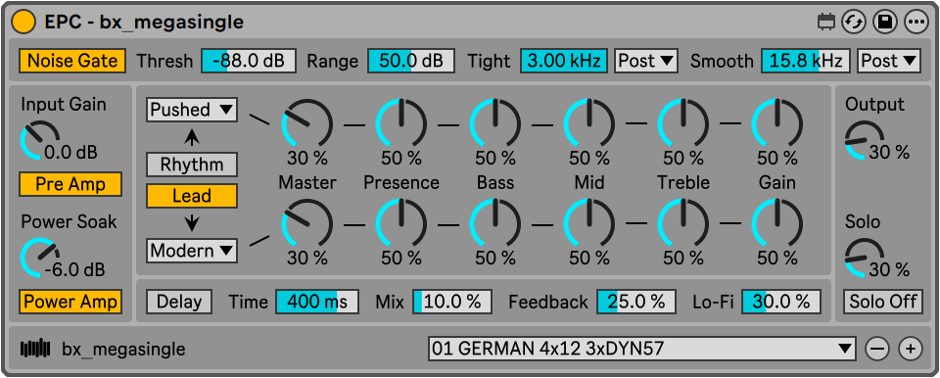Click the Solo 30 % value
The height and width of the screenshot is (378, 940).
(890, 270)
